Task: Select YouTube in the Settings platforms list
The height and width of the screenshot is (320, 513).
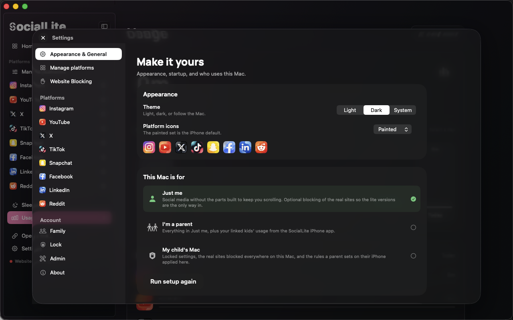Action: click(79, 122)
